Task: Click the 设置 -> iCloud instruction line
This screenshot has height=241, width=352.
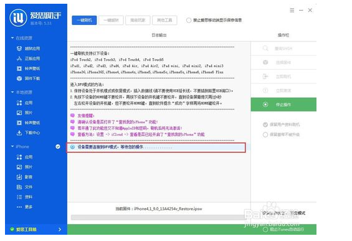Action: tap(141, 135)
